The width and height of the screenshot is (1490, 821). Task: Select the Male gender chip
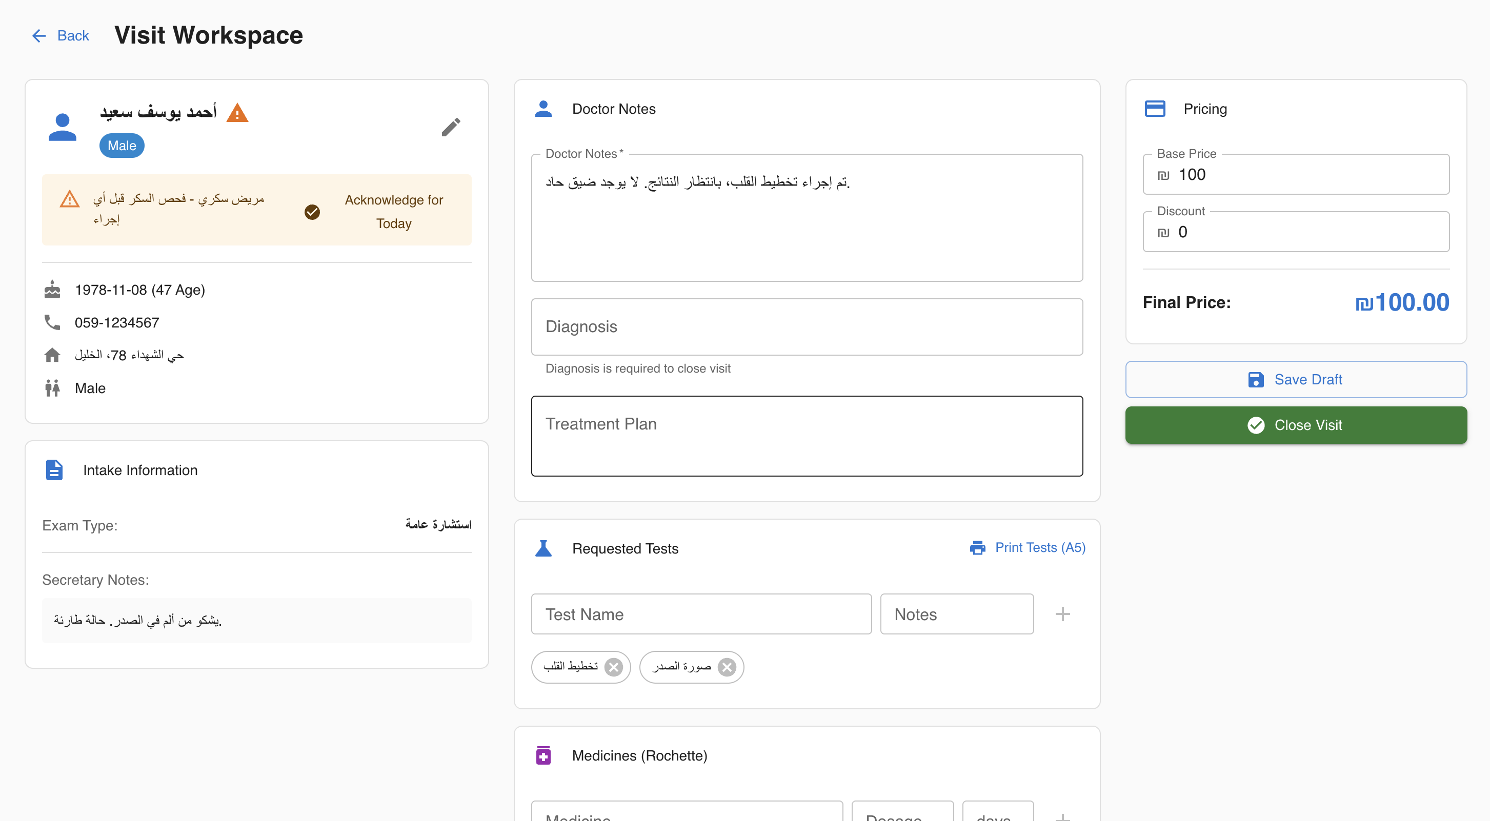pyautogui.click(x=122, y=145)
